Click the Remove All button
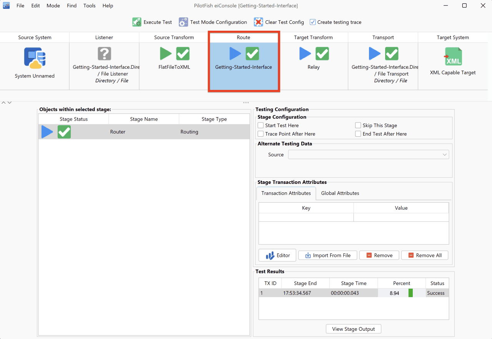Screen dimensions: 492x339 (425, 255)
